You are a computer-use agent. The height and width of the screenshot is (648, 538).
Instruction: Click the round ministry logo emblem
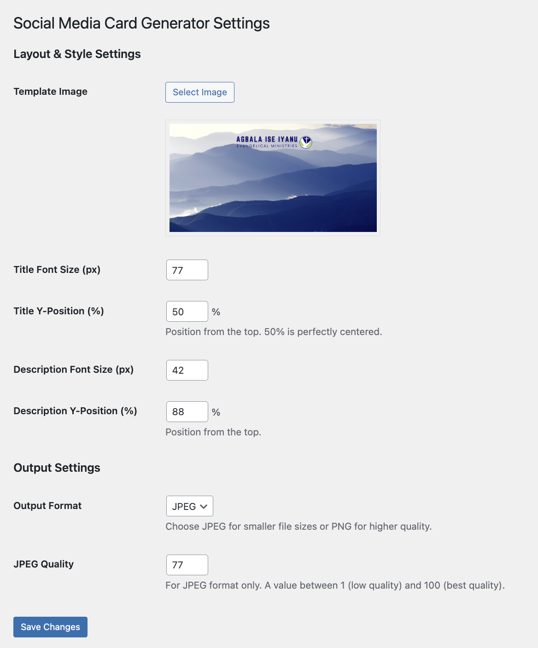(x=306, y=142)
